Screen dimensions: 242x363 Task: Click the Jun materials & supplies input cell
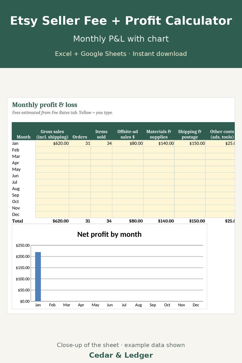(x=159, y=176)
